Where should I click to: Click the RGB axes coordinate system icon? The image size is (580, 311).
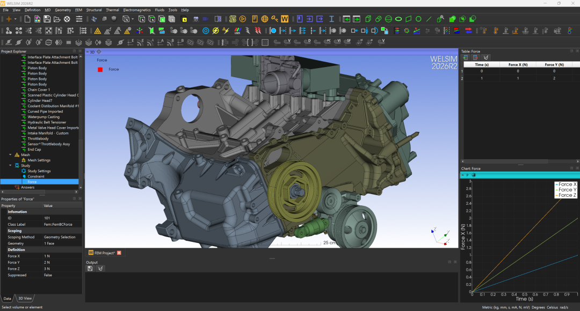pos(140,31)
